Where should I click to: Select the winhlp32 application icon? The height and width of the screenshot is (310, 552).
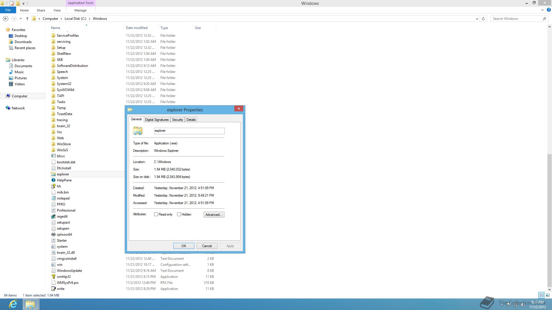point(53,277)
